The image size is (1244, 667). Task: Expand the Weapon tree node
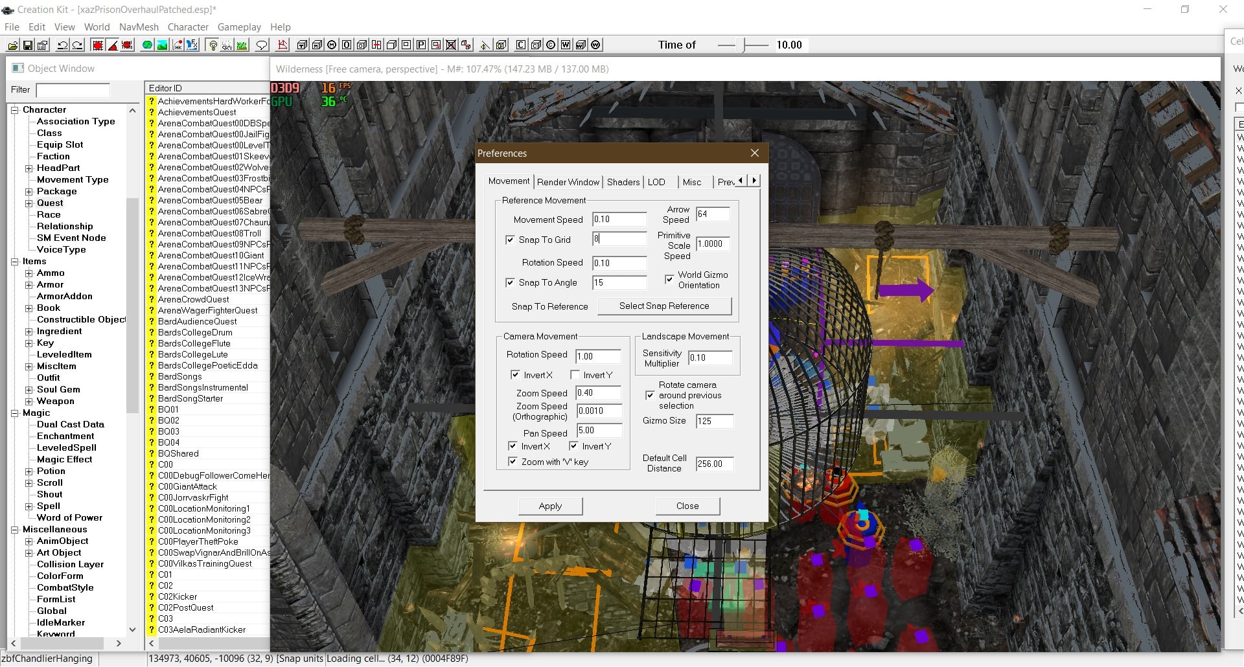(29, 401)
